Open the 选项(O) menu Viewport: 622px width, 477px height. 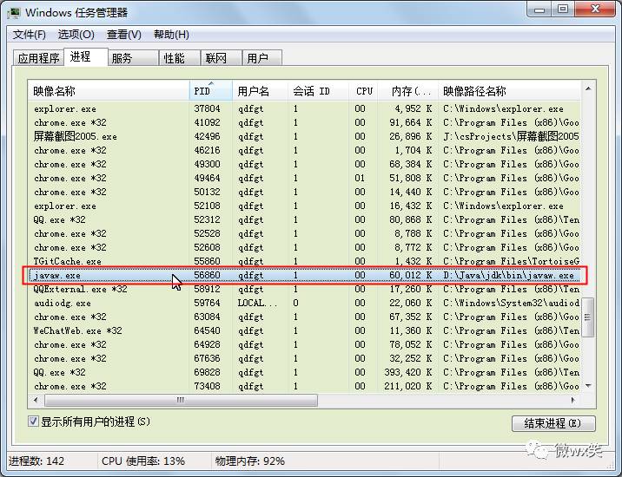76,35
